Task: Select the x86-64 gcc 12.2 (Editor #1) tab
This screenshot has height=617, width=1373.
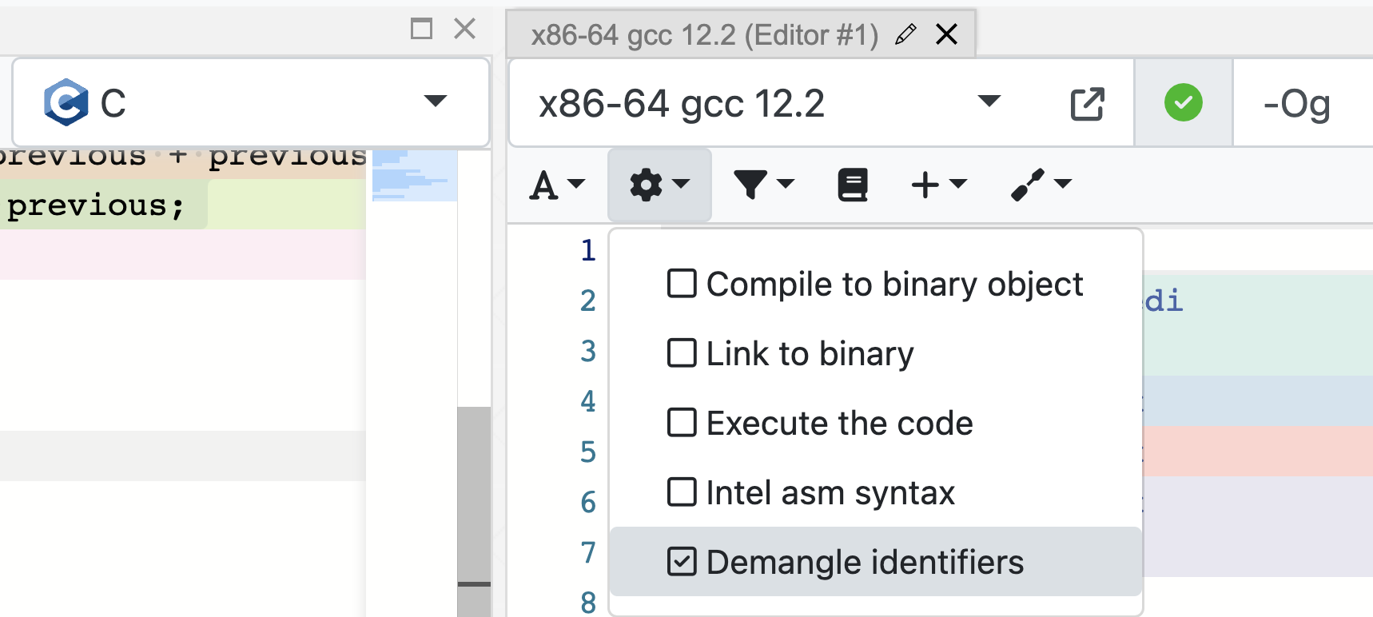Action: click(x=703, y=35)
